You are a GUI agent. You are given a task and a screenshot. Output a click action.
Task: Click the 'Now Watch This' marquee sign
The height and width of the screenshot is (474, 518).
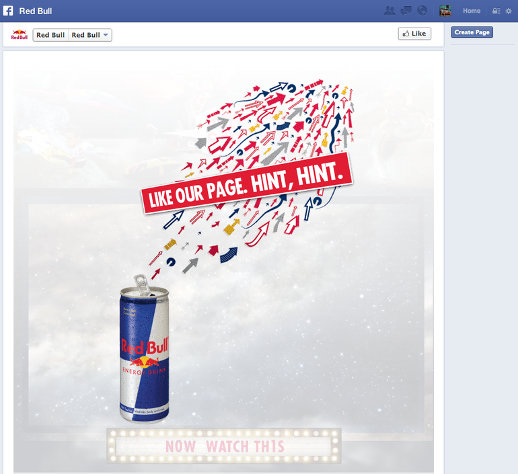(x=224, y=446)
